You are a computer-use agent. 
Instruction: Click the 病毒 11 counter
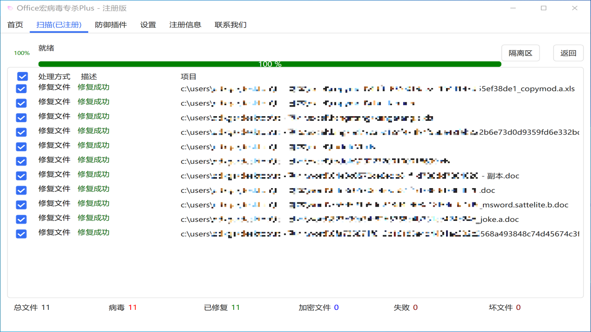(123, 307)
